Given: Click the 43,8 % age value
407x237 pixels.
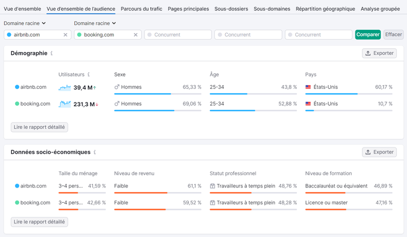Looking at the screenshot, I should [289, 87].
